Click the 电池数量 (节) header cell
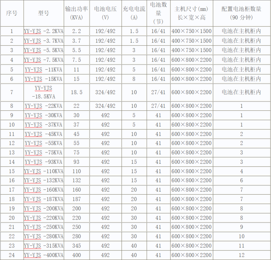Viewport: 271px width, 260px height. pyautogui.click(x=158, y=13)
